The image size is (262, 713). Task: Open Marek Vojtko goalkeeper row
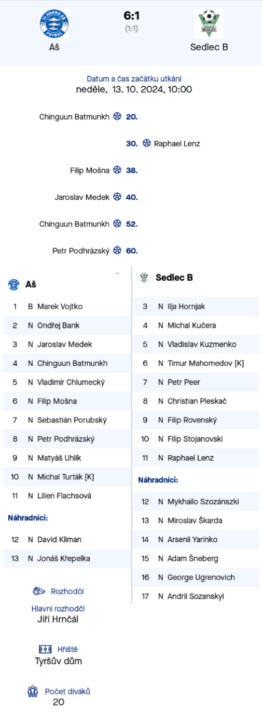click(67, 307)
